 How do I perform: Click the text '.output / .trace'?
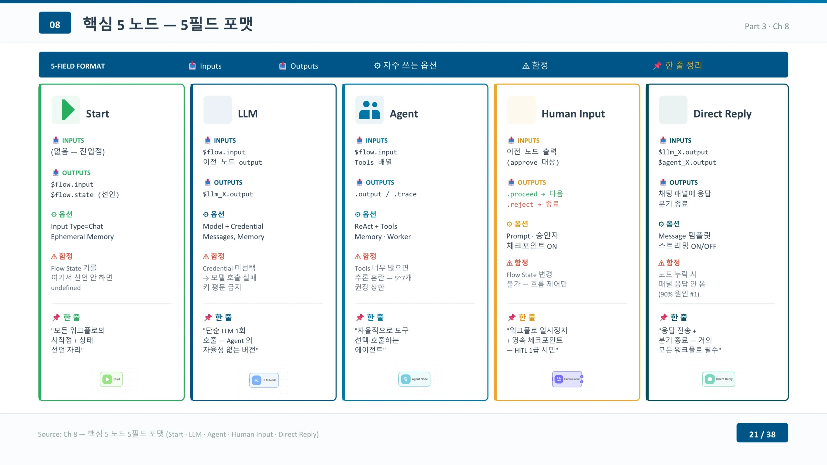[386, 194]
